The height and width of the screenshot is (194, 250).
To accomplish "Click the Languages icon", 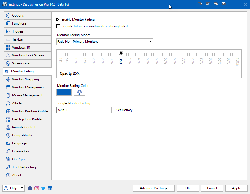I will (x=8, y=143).
